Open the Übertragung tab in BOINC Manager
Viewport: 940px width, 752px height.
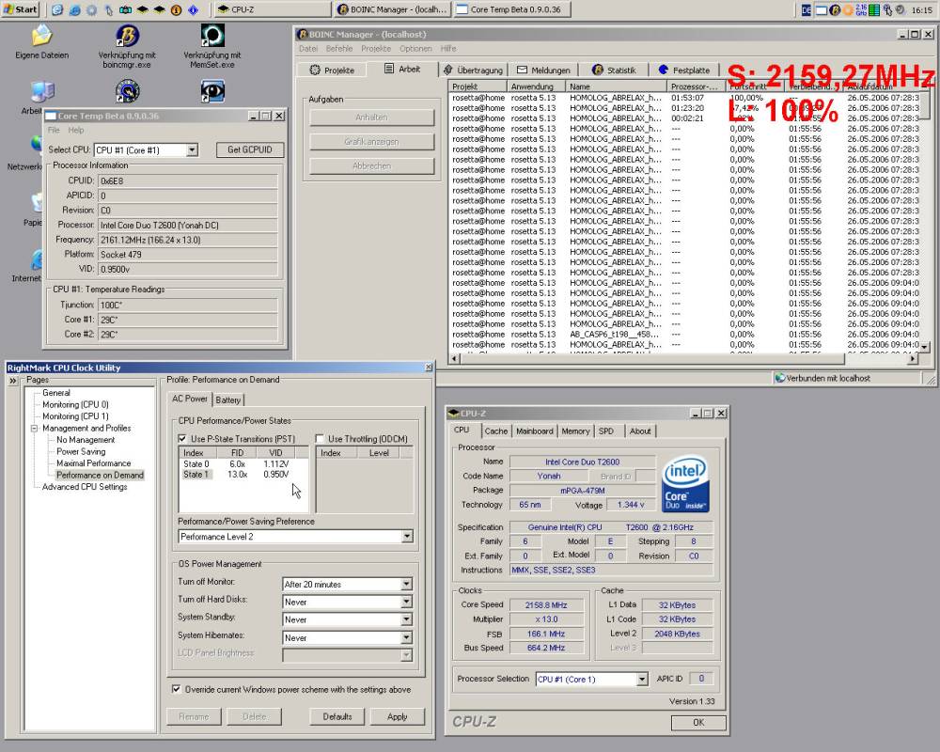[x=473, y=70]
